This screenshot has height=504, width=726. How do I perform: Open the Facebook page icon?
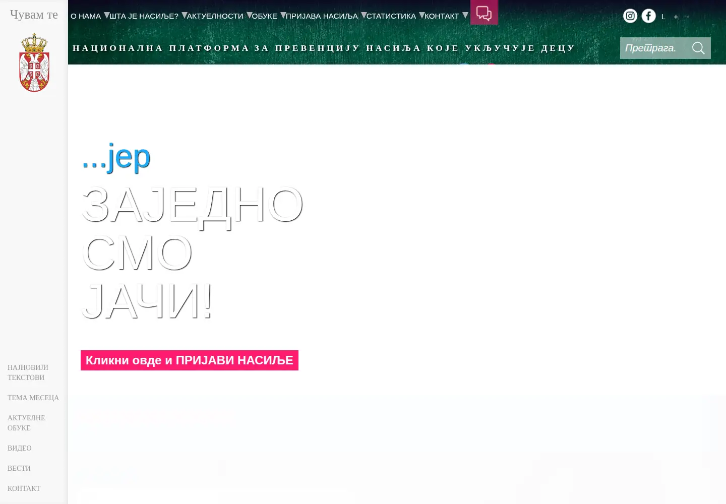(648, 16)
